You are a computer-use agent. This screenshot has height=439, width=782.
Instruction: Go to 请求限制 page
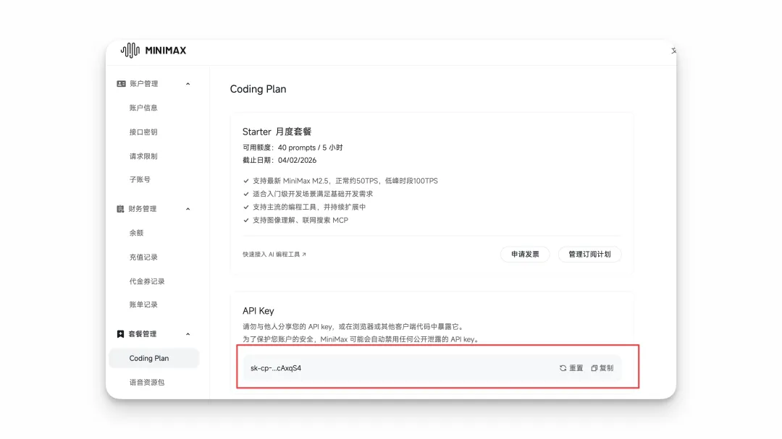(x=143, y=156)
